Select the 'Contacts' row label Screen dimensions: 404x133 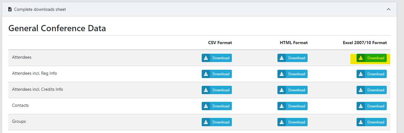(x=20, y=106)
